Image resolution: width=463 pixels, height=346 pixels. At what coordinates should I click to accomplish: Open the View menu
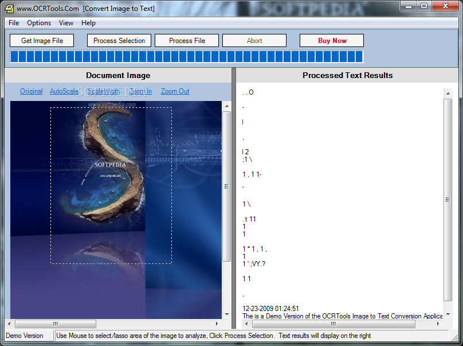tap(66, 23)
